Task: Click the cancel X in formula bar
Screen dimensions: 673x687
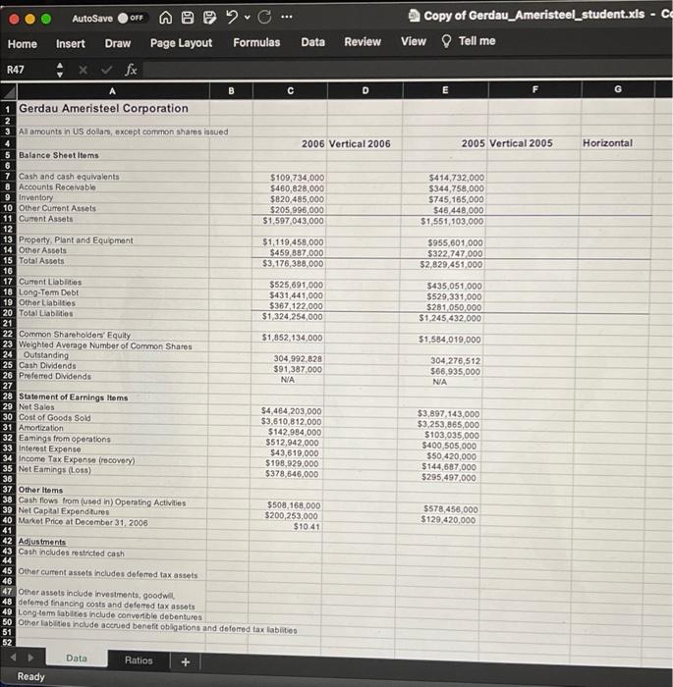Action: (83, 70)
